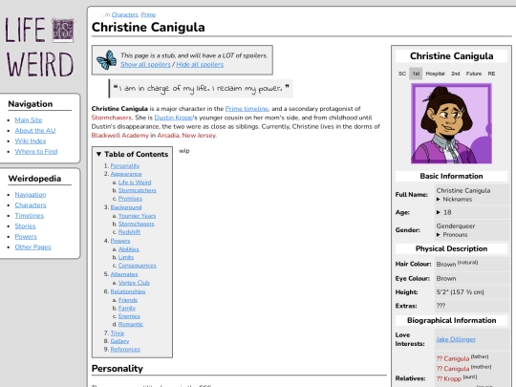Jump to Friends subsection
This screenshot has height=387, width=516.
click(x=128, y=300)
